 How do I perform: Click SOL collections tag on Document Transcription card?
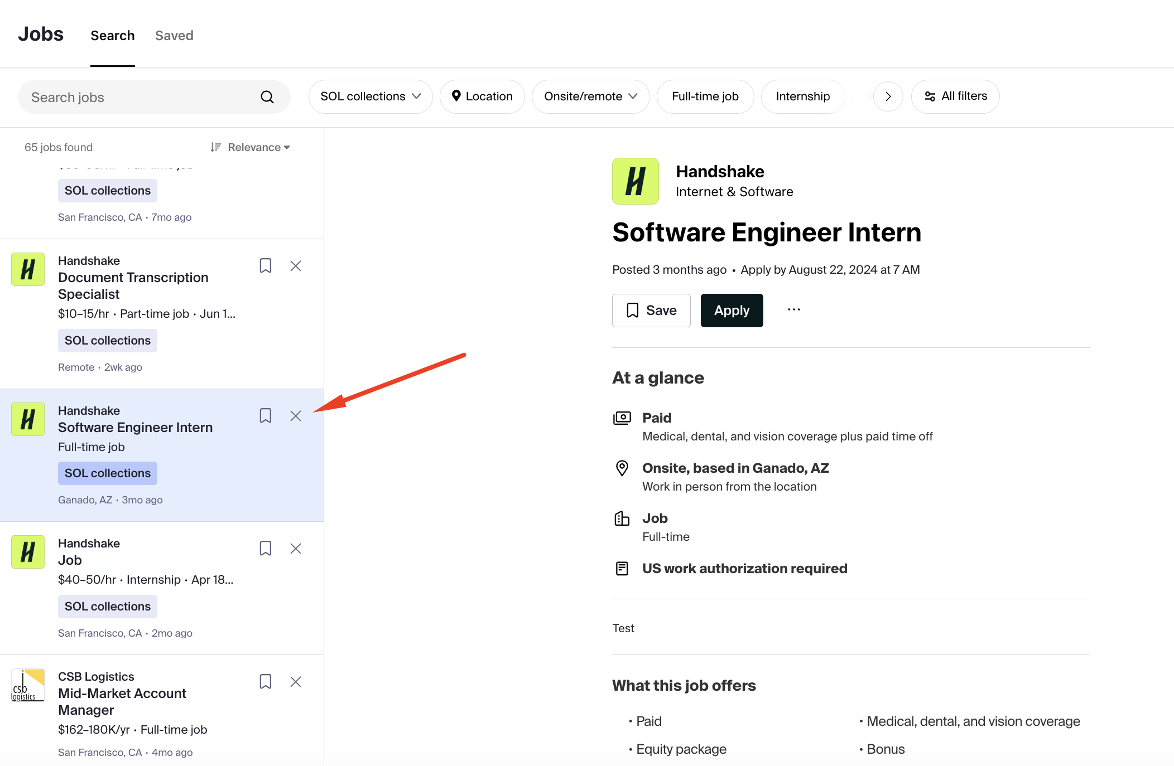click(x=108, y=341)
